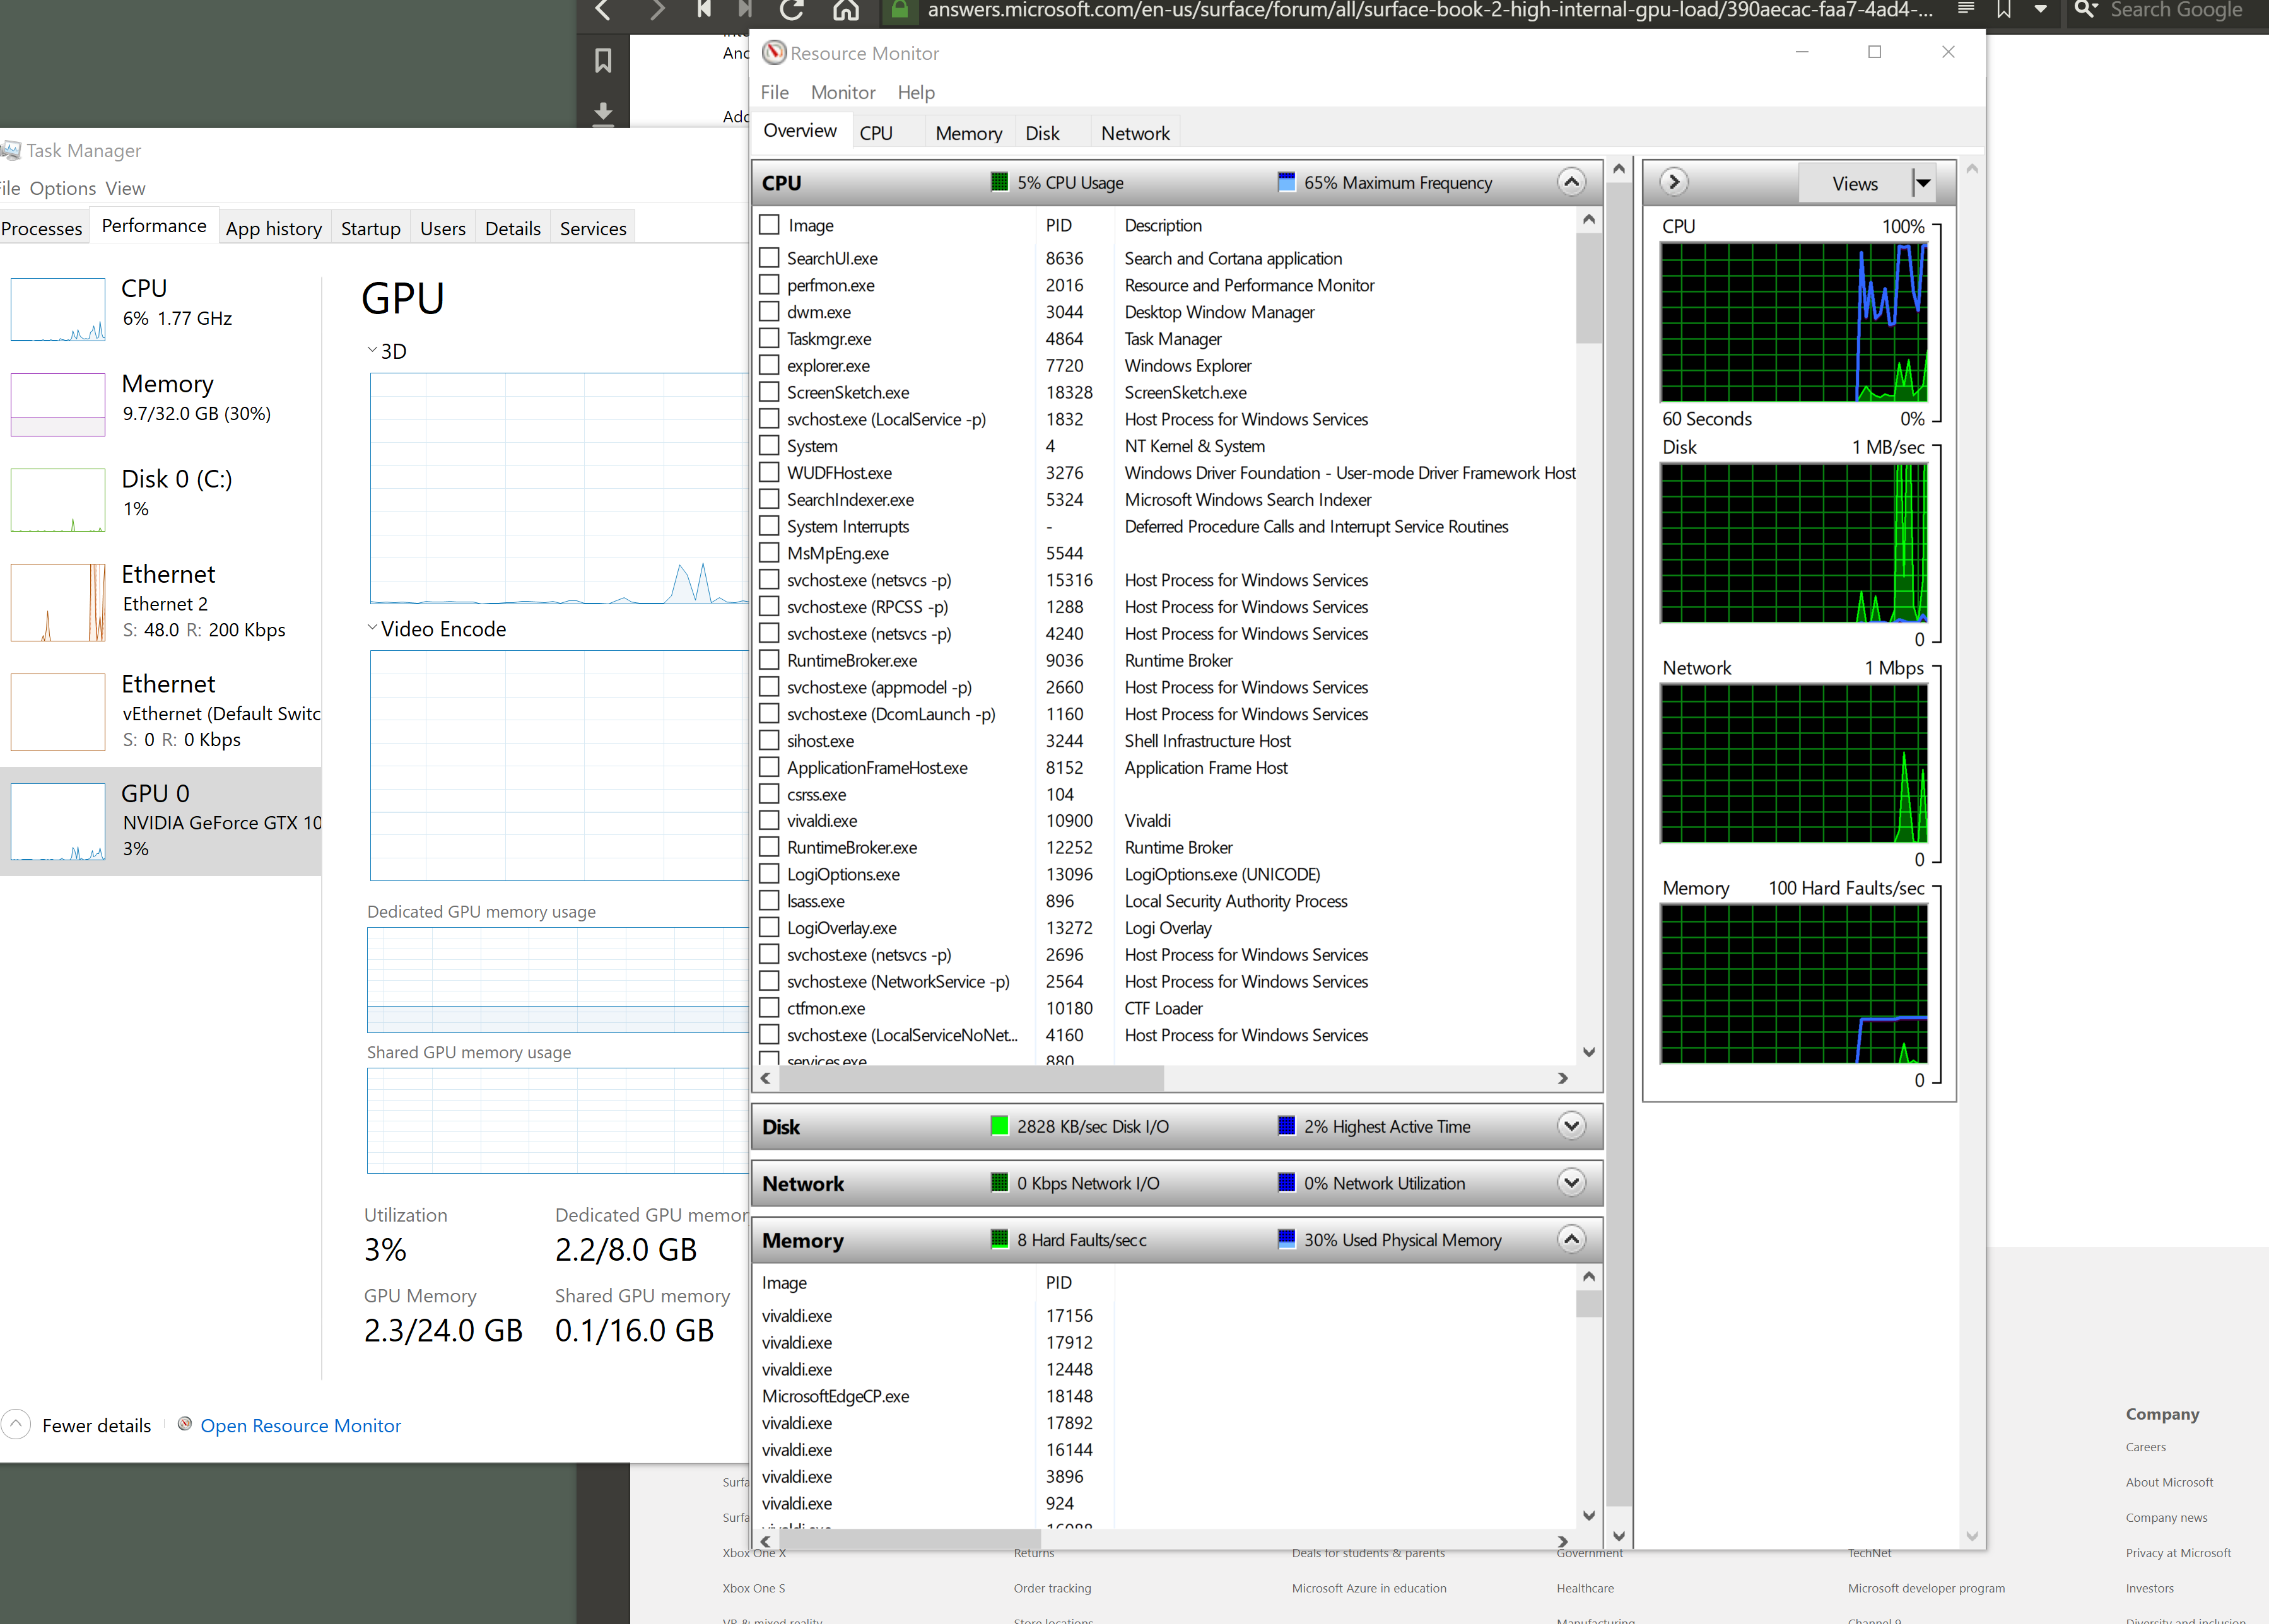Click the Fewer details arrow icon

16,1425
